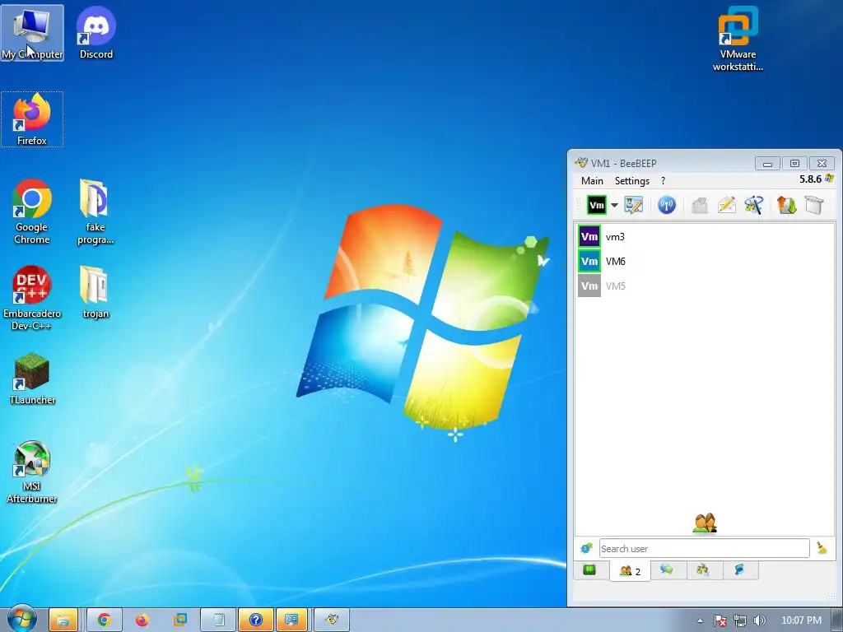Open the trojan folder on desktop

point(95,292)
